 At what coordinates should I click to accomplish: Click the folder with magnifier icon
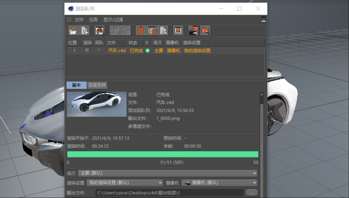point(205,30)
